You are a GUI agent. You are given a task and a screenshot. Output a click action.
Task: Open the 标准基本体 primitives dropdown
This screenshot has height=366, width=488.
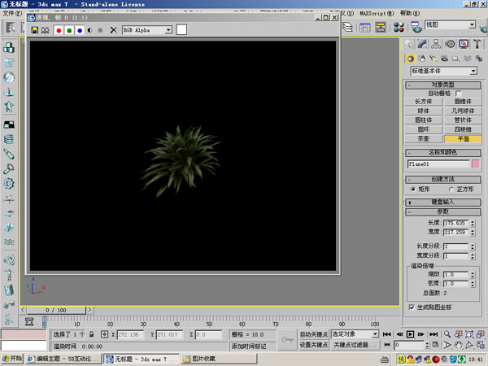coord(443,72)
